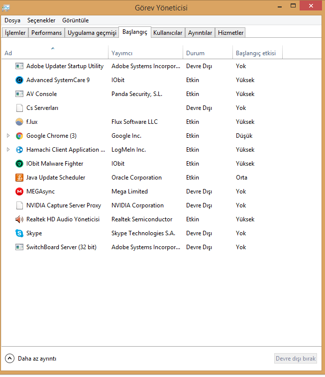The image size is (325, 377).
Task: Click the Cs Serverları blank file icon
Action: (19, 108)
